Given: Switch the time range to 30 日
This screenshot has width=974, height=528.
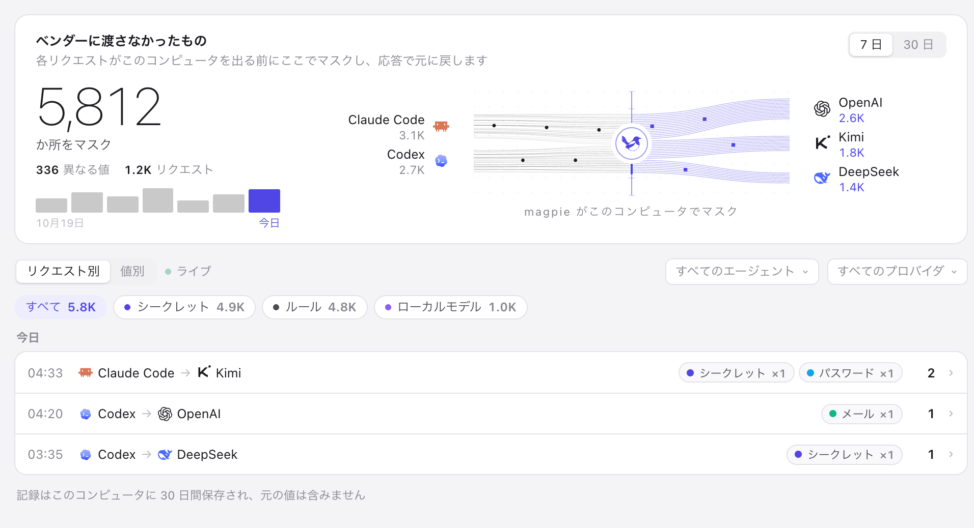Looking at the screenshot, I should pos(918,45).
